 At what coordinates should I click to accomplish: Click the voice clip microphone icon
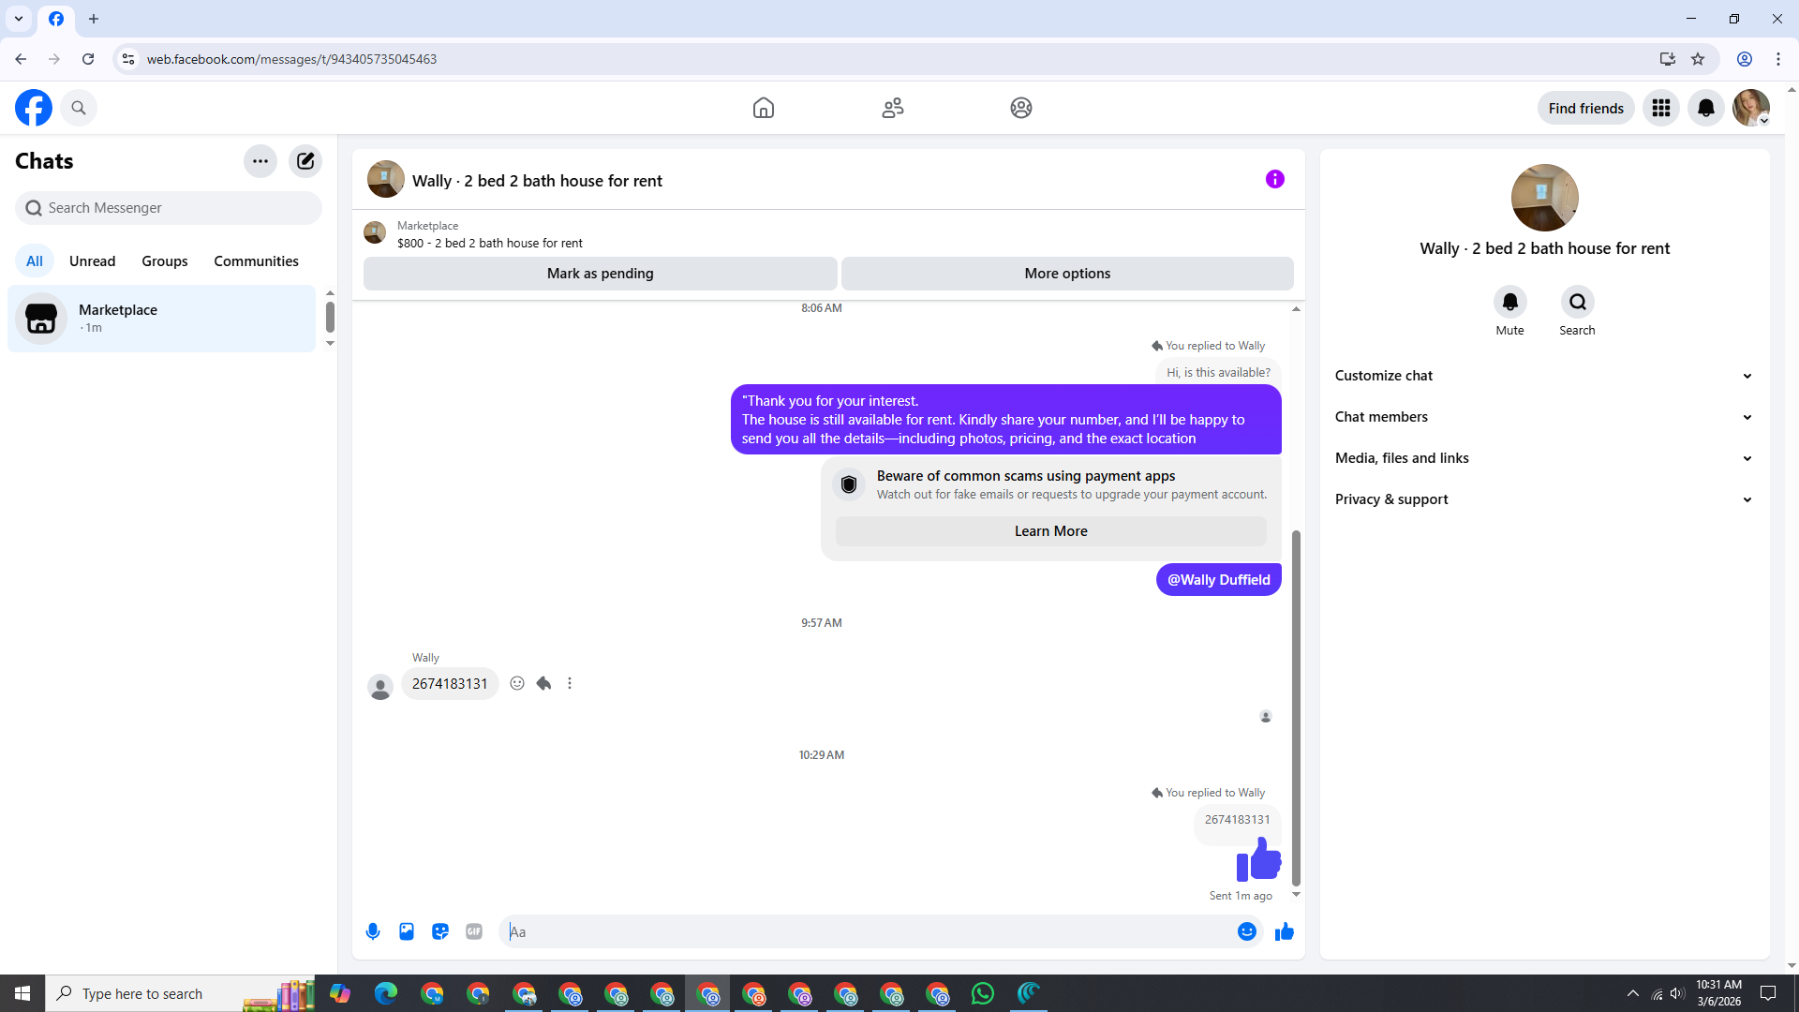[x=373, y=931]
